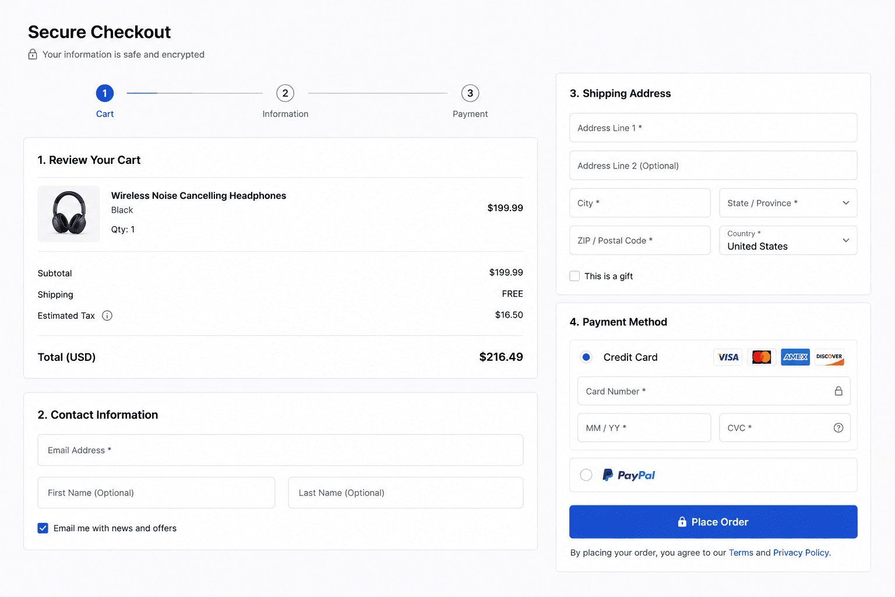This screenshot has width=895, height=597.
Task: Click the Secure Checkout heading
Action: pyautogui.click(x=100, y=32)
